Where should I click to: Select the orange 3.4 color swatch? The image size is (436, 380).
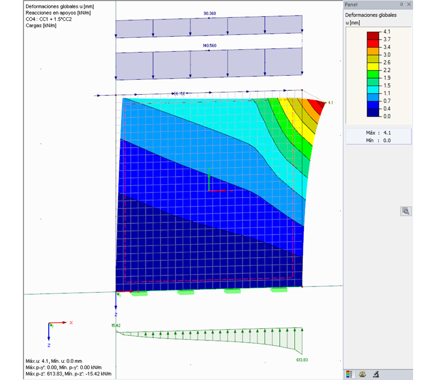(373, 51)
